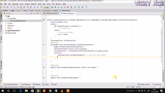The width and height of the screenshot is (165, 93).
Task: Open the Windows Start menu
Action: point(3,91)
